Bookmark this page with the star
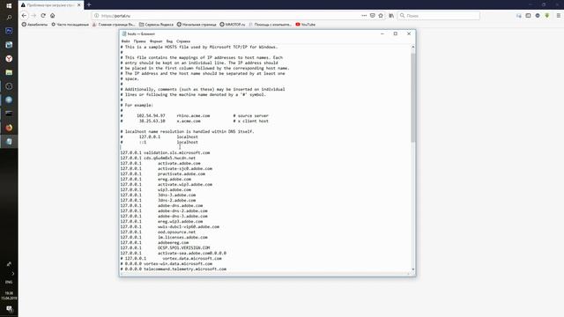The image size is (564, 317). tap(381, 16)
